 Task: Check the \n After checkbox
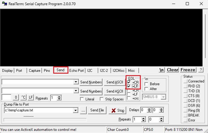(x=146, y=89)
